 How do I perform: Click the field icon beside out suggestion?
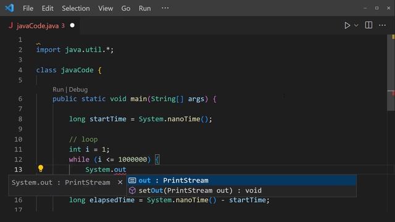[x=132, y=181]
